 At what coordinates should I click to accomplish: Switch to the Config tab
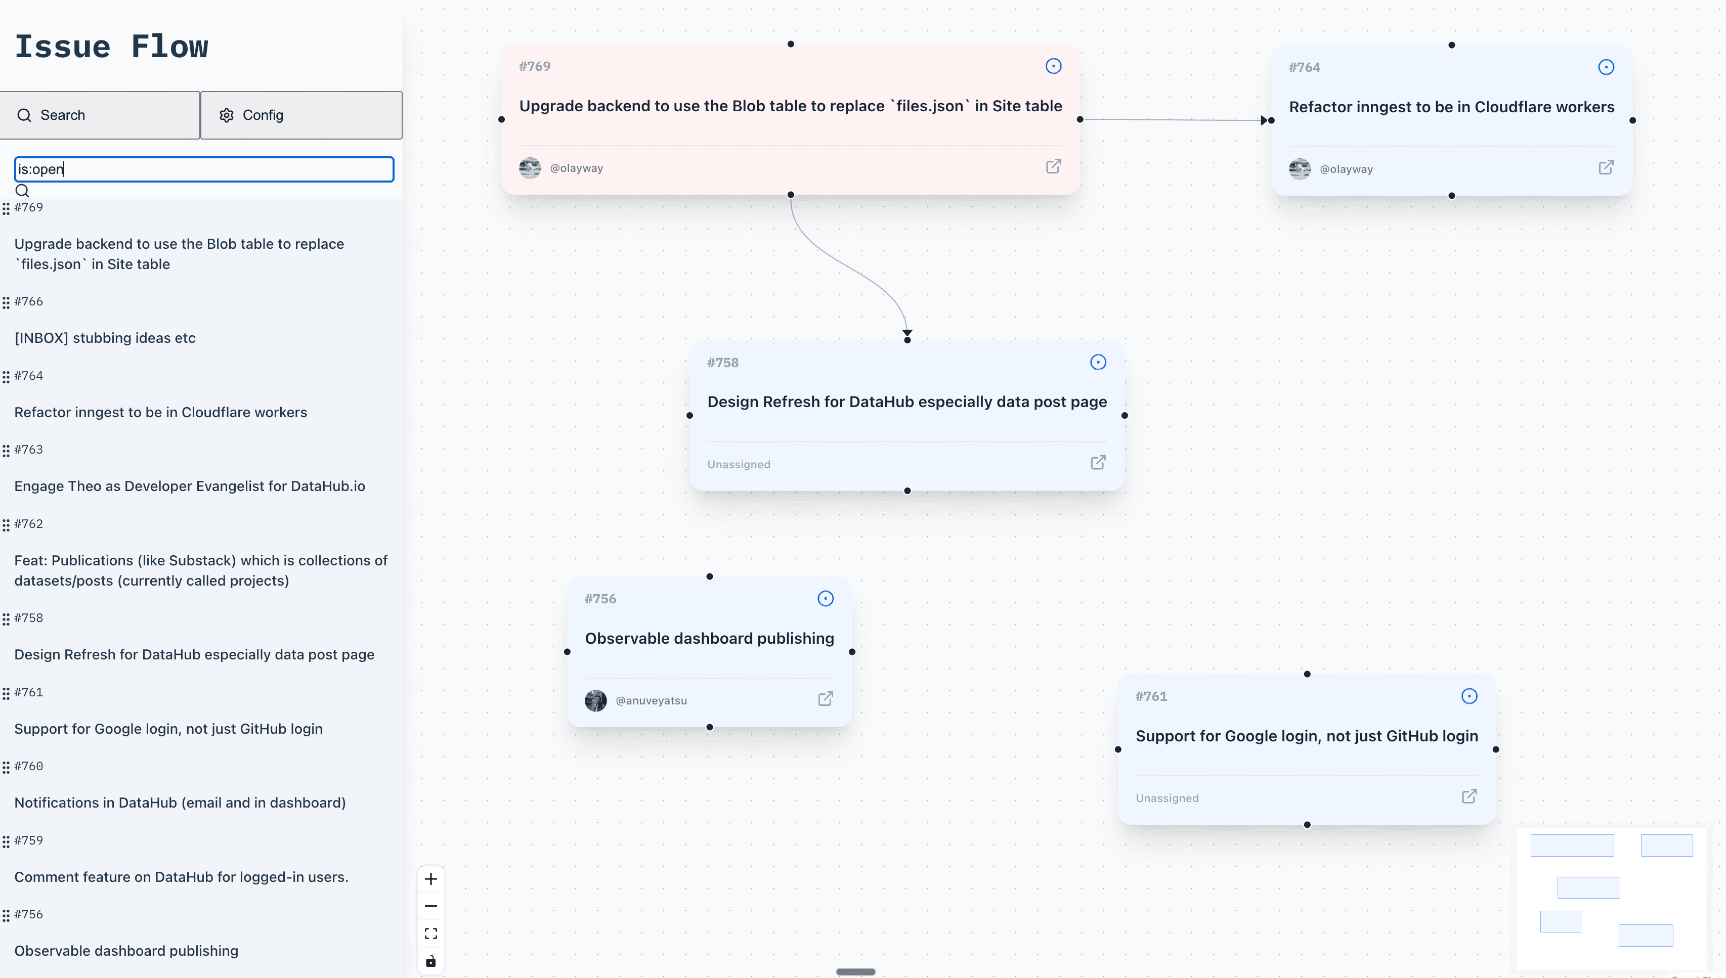(301, 115)
